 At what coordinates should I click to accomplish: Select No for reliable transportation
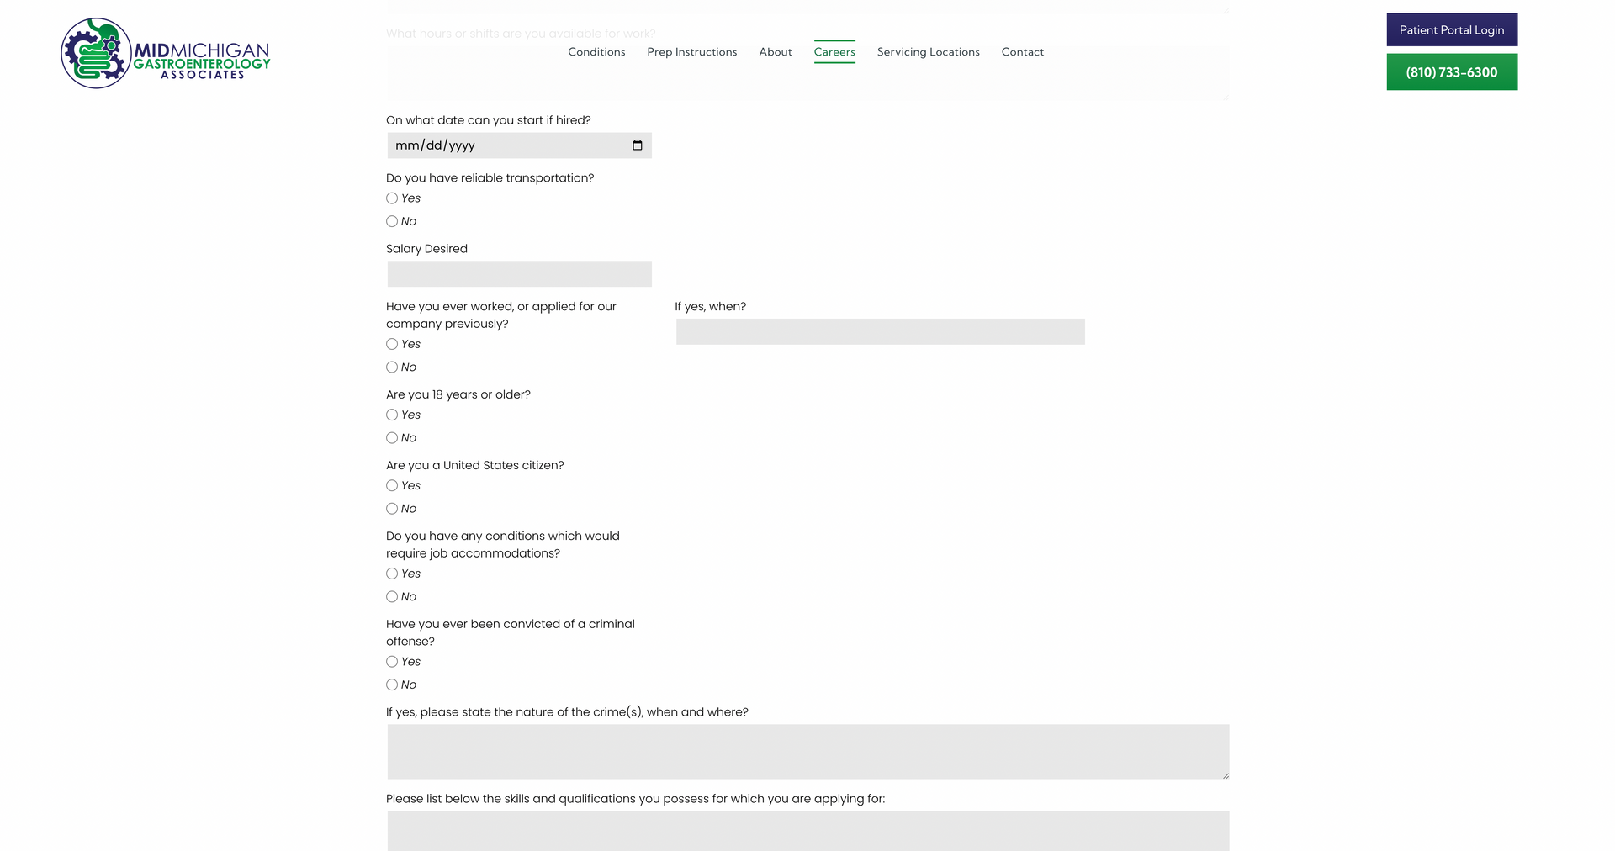click(392, 221)
